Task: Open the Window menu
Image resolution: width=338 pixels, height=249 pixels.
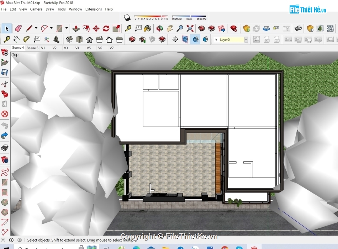Action: pyautogui.click(x=75, y=9)
